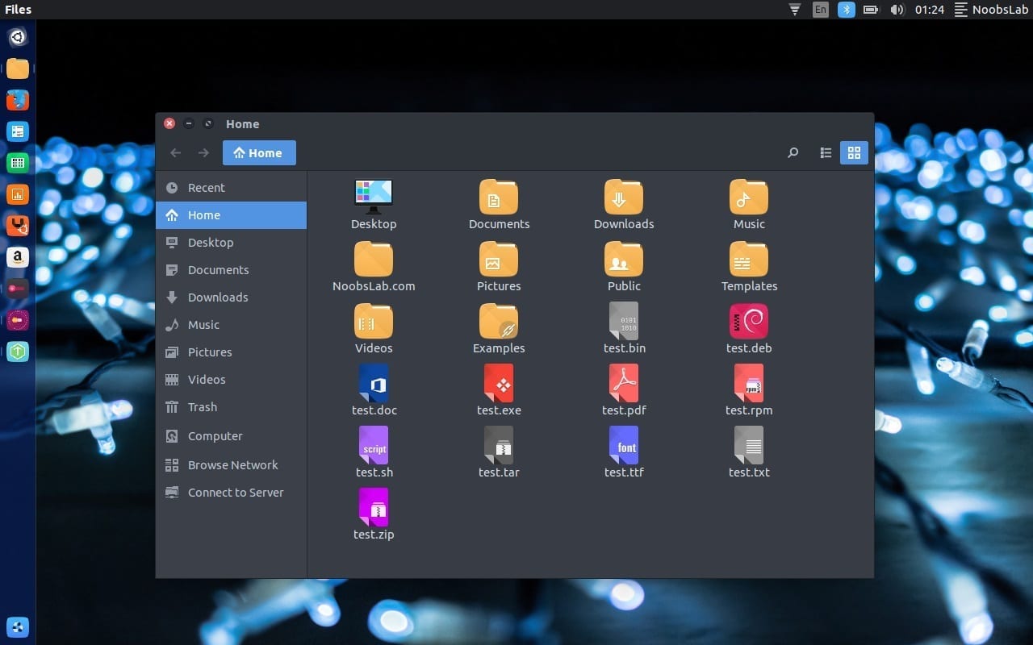Toggle the Bluetooth indicator menu
1033x645 pixels.
846,10
